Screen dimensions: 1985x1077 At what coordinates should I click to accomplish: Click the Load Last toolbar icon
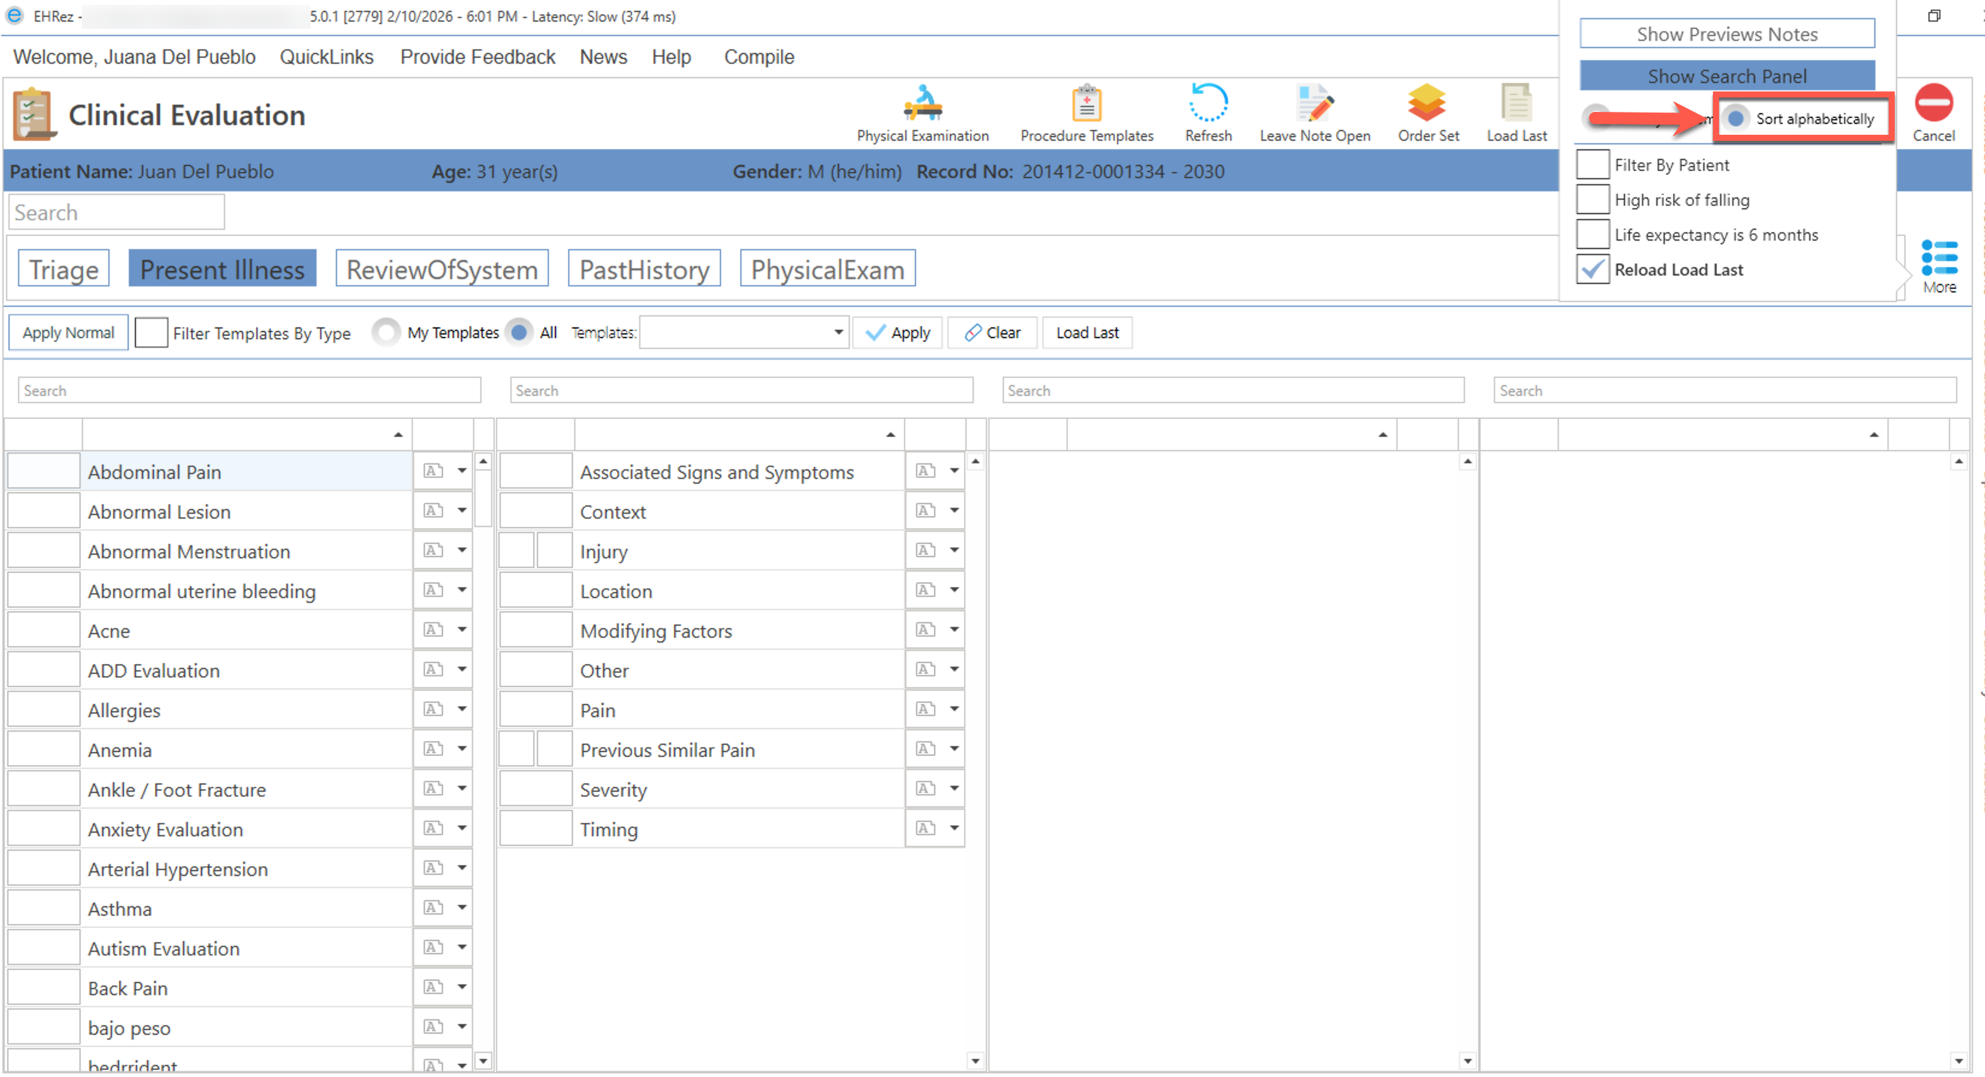[x=1516, y=112]
